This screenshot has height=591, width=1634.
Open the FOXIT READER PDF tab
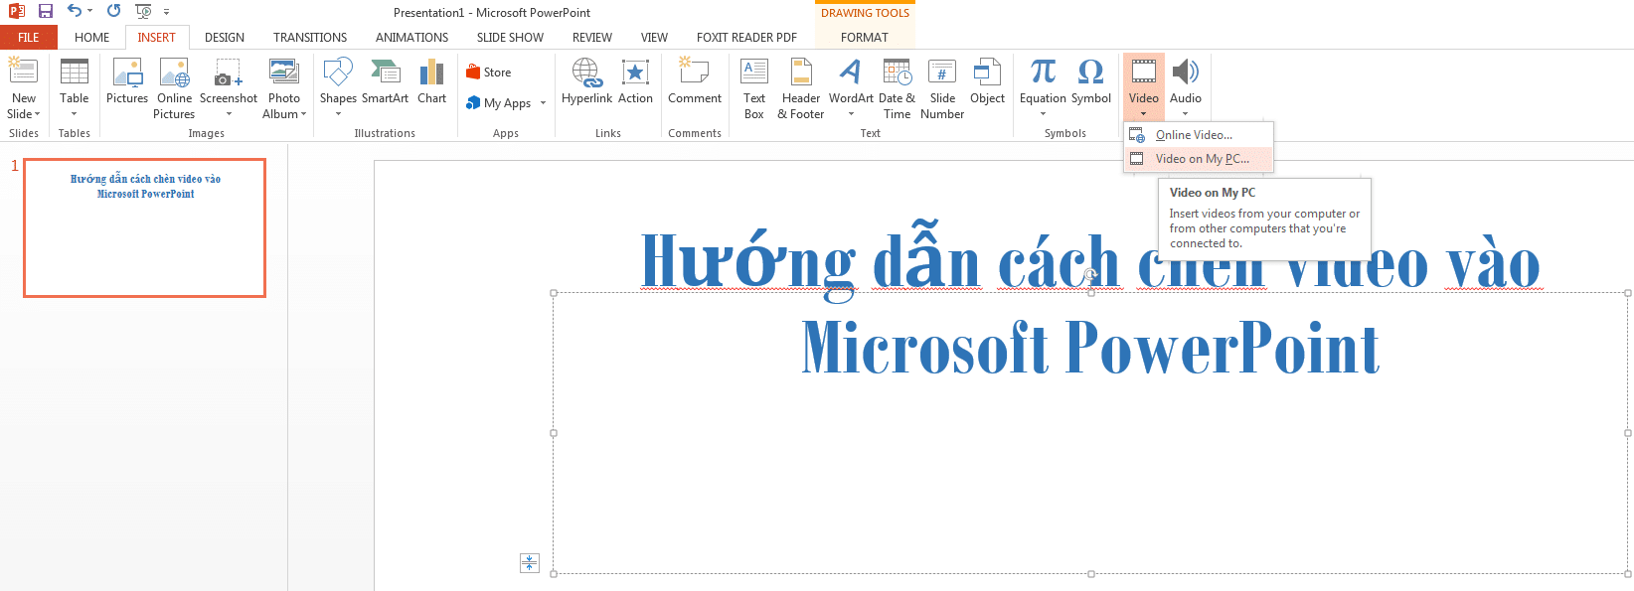pos(746,38)
